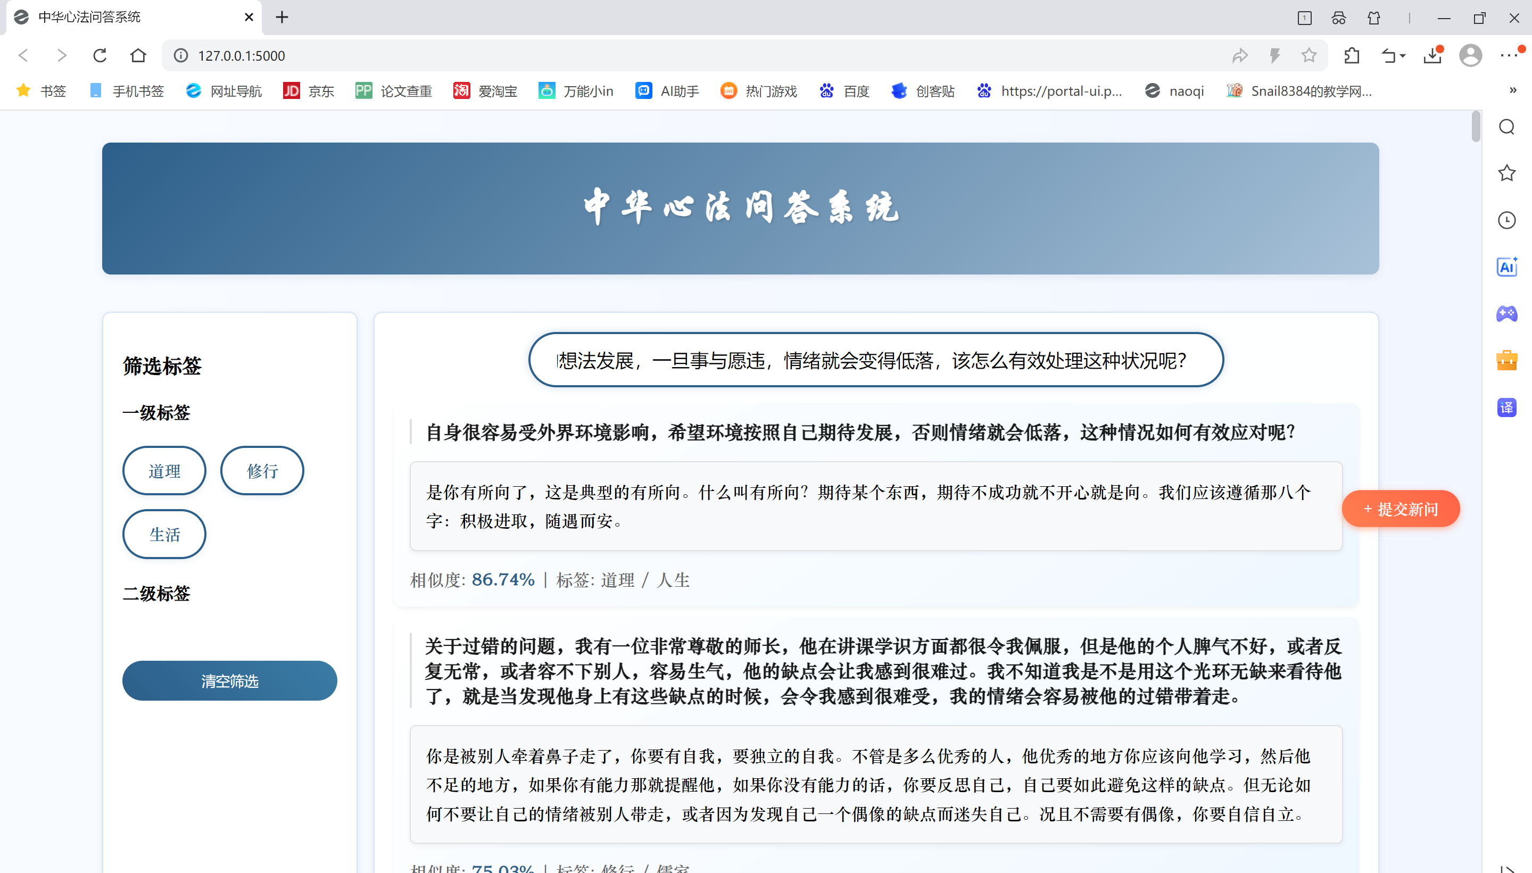Open sidebar favorites star icon
Screen dimensions: 1532x873
click(x=1507, y=173)
